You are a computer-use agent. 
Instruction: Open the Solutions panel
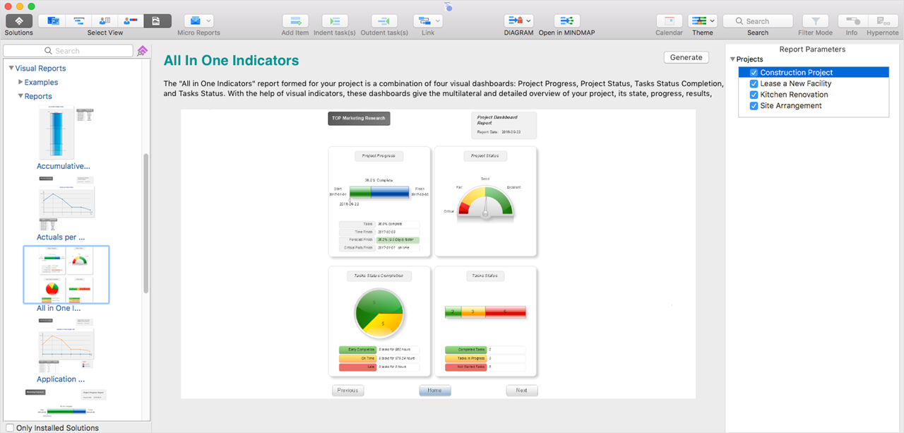[x=19, y=21]
